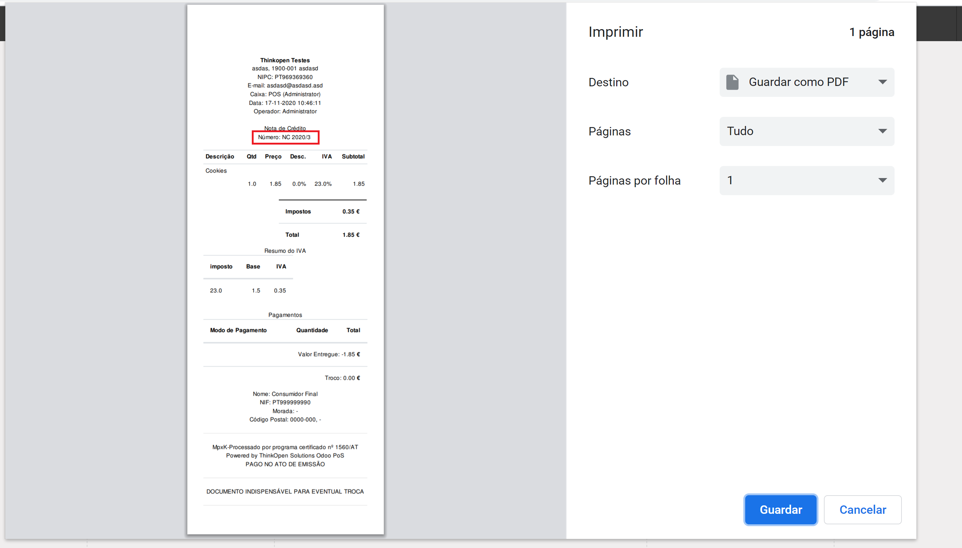Open the 'Guardar como PDF' destination dropdown
The width and height of the screenshot is (962, 548).
[x=798, y=82]
